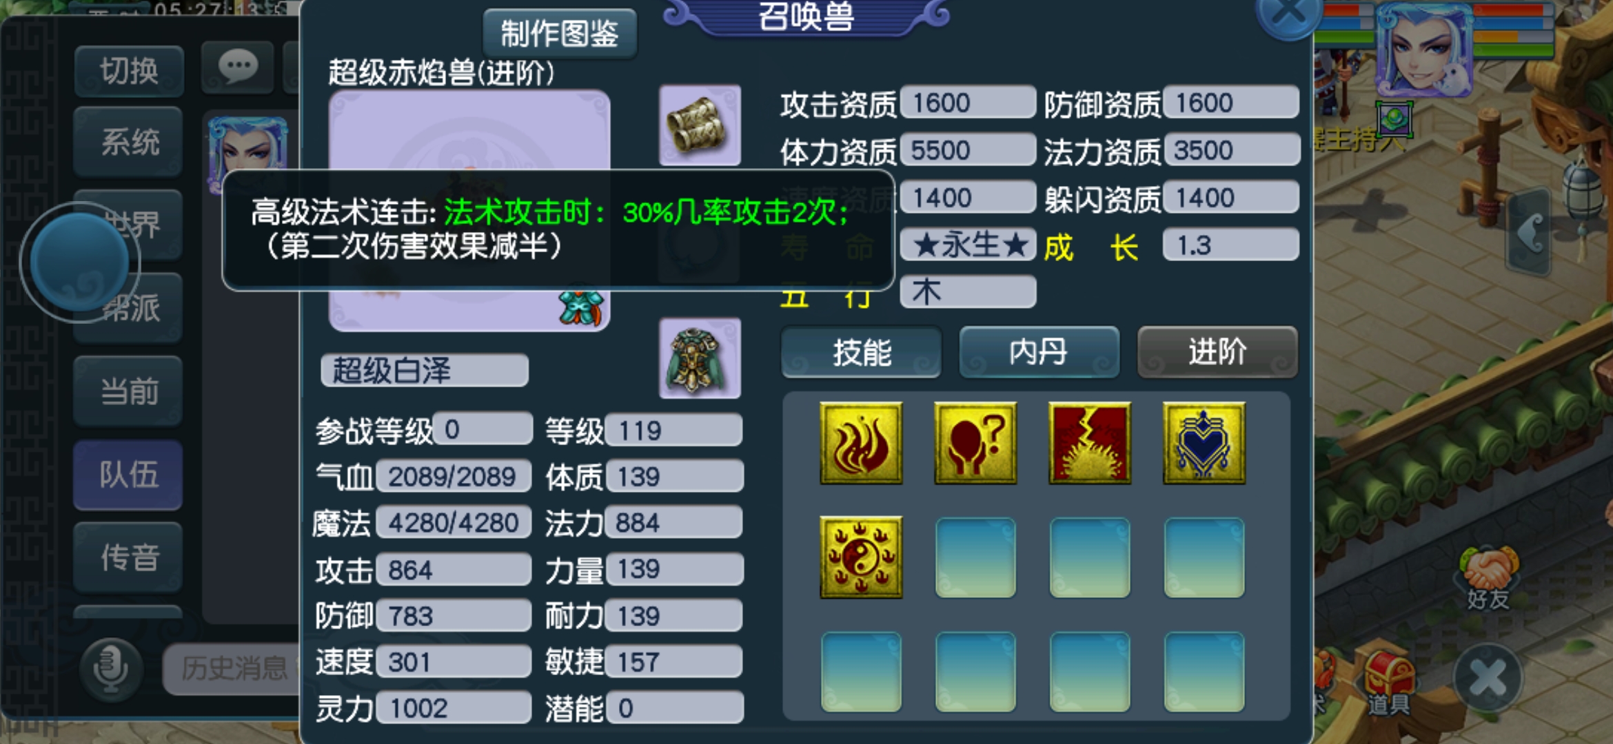Expand the side panel left arrow
The image size is (1613, 744).
1529,232
